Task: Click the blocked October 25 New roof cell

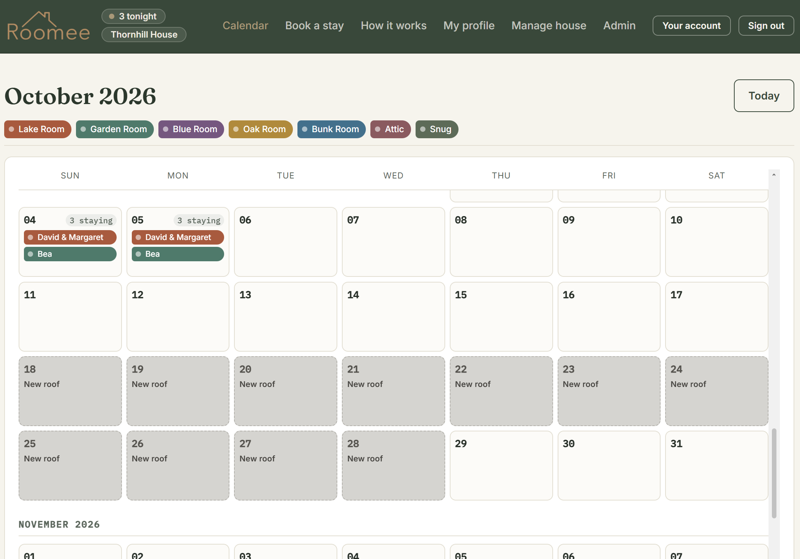Action: [70, 466]
